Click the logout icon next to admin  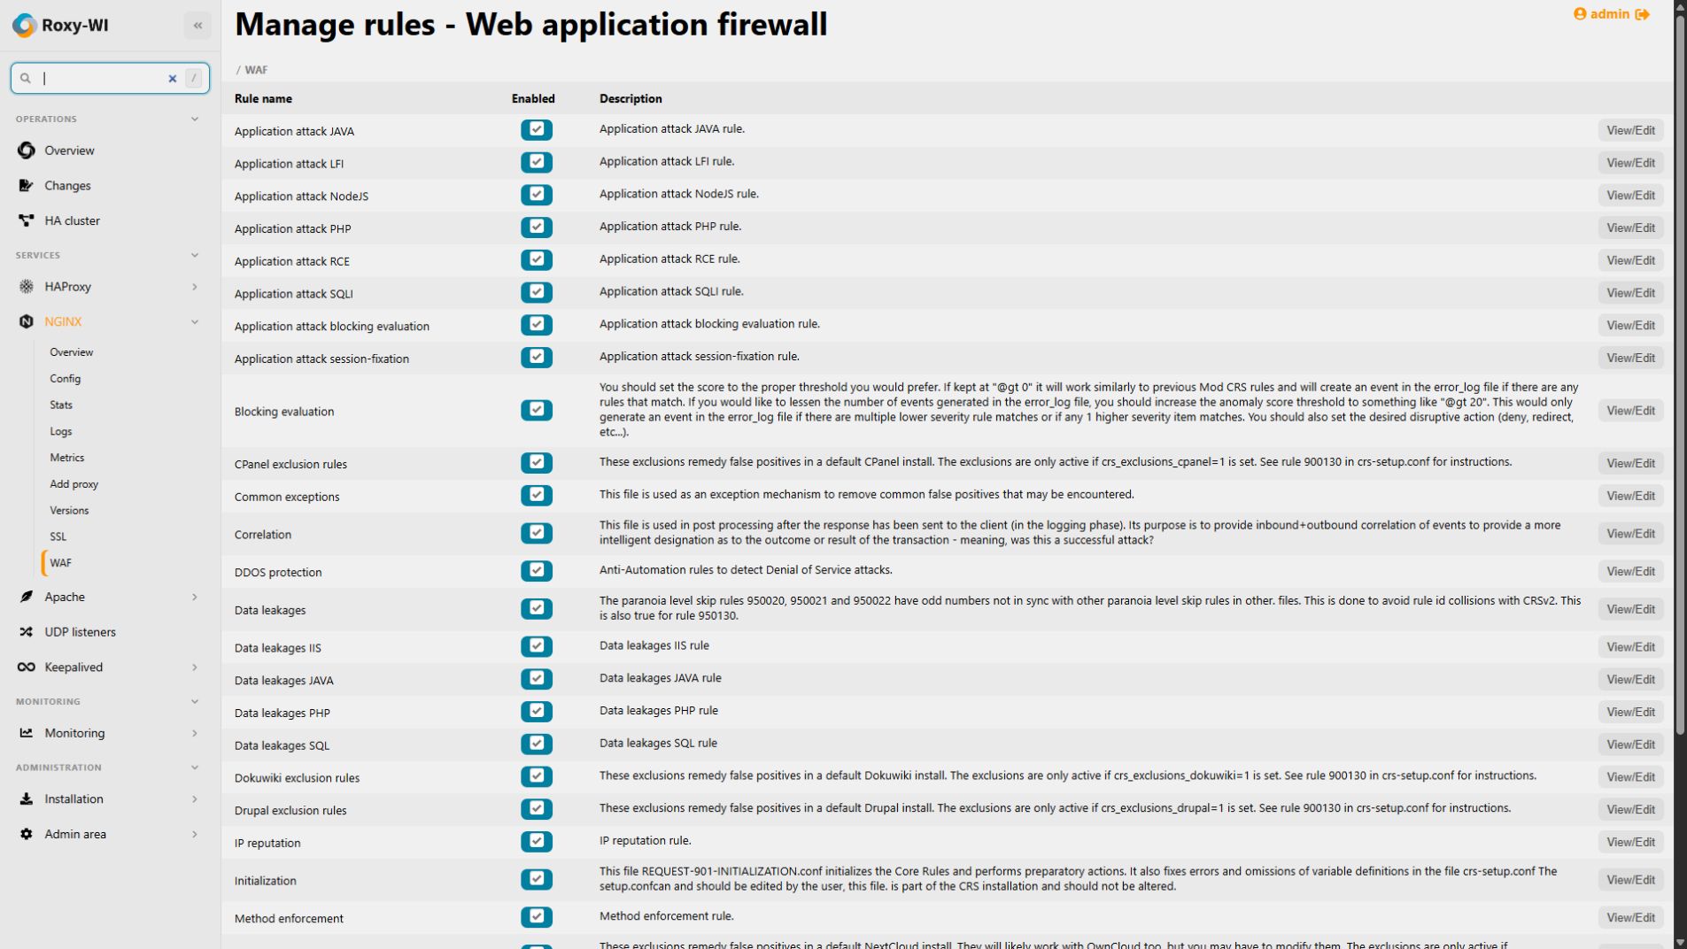pyautogui.click(x=1643, y=14)
